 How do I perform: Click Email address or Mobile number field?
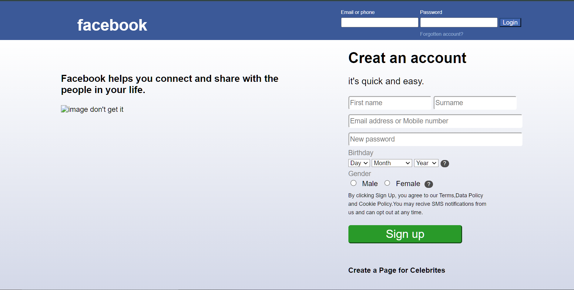click(x=435, y=121)
